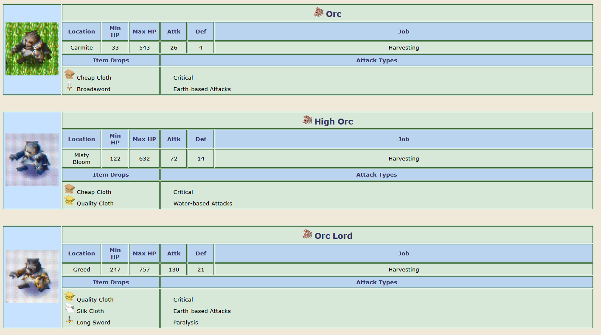
Task: Open the Orc Lord sprite image
Action: coord(32,277)
